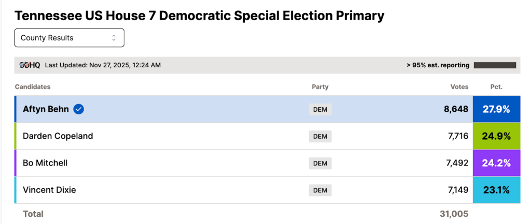Click the dropdown up-down chevron arrows

(114, 38)
